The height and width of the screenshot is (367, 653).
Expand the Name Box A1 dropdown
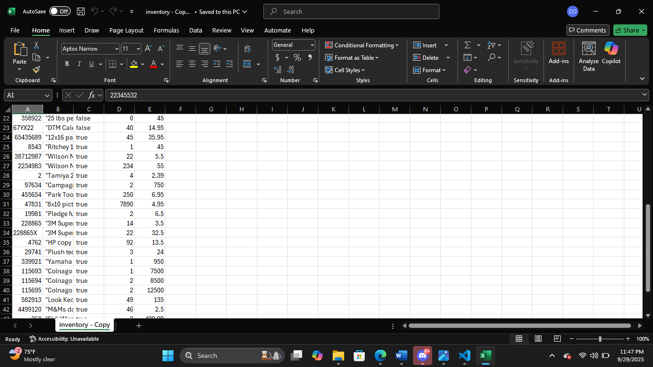coord(47,95)
